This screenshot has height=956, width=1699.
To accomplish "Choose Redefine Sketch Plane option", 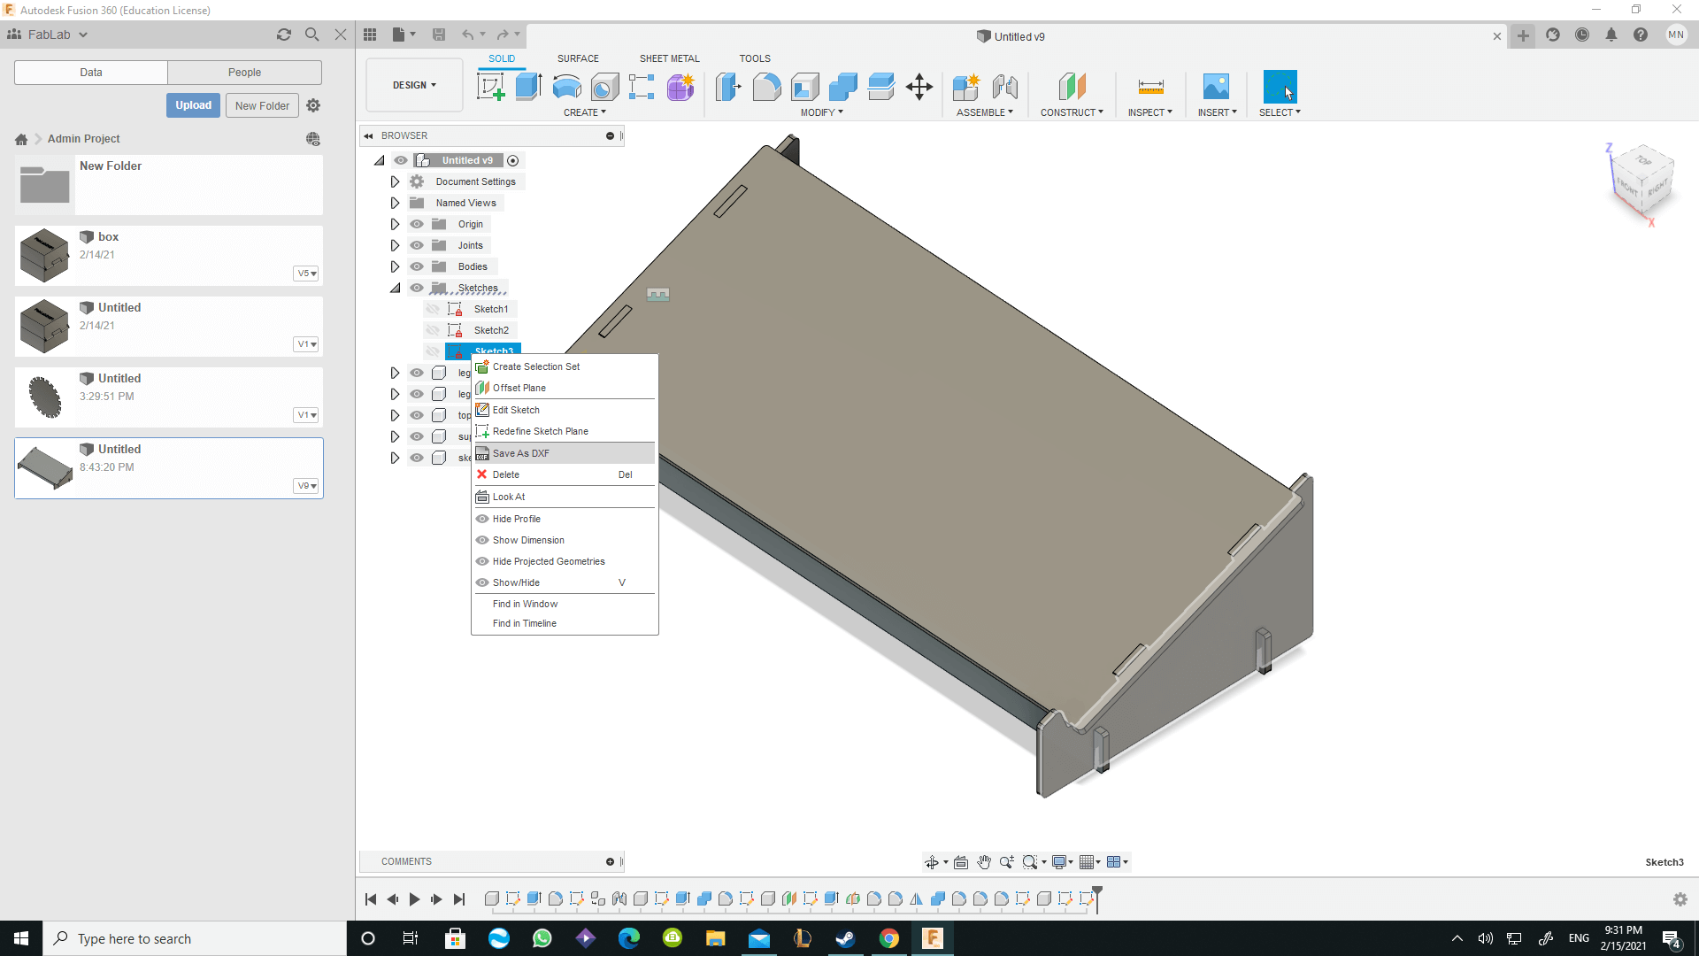I will (x=565, y=431).
